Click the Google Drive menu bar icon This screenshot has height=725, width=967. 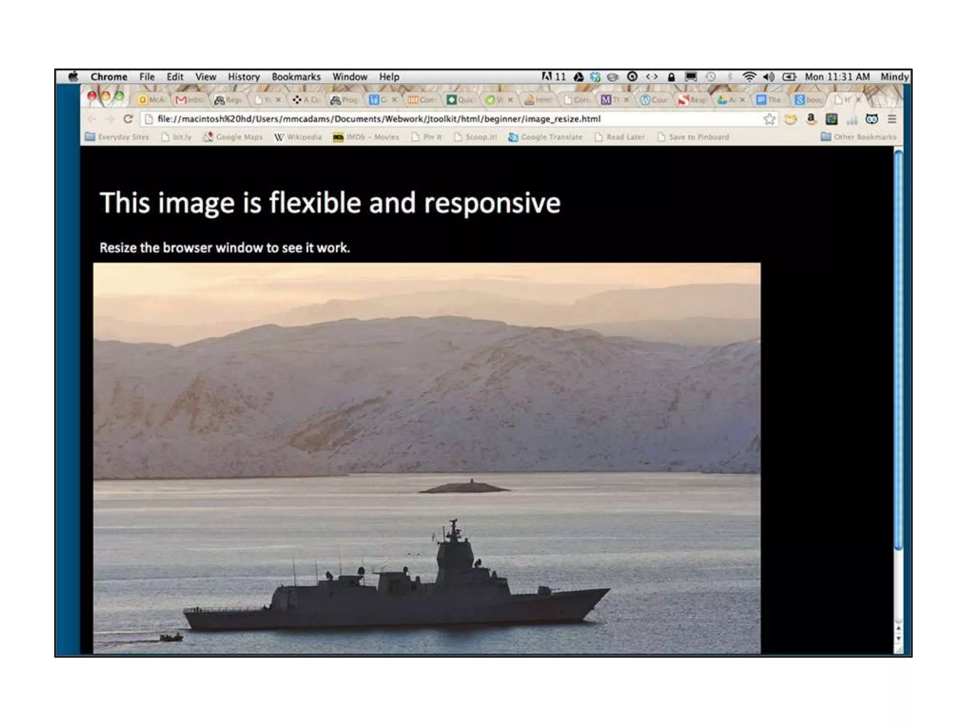click(x=578, y=76)
